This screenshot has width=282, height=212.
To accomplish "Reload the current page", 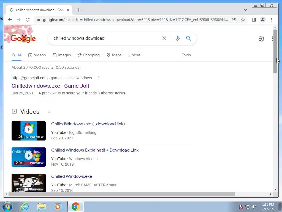I will [x=28, y=20].
